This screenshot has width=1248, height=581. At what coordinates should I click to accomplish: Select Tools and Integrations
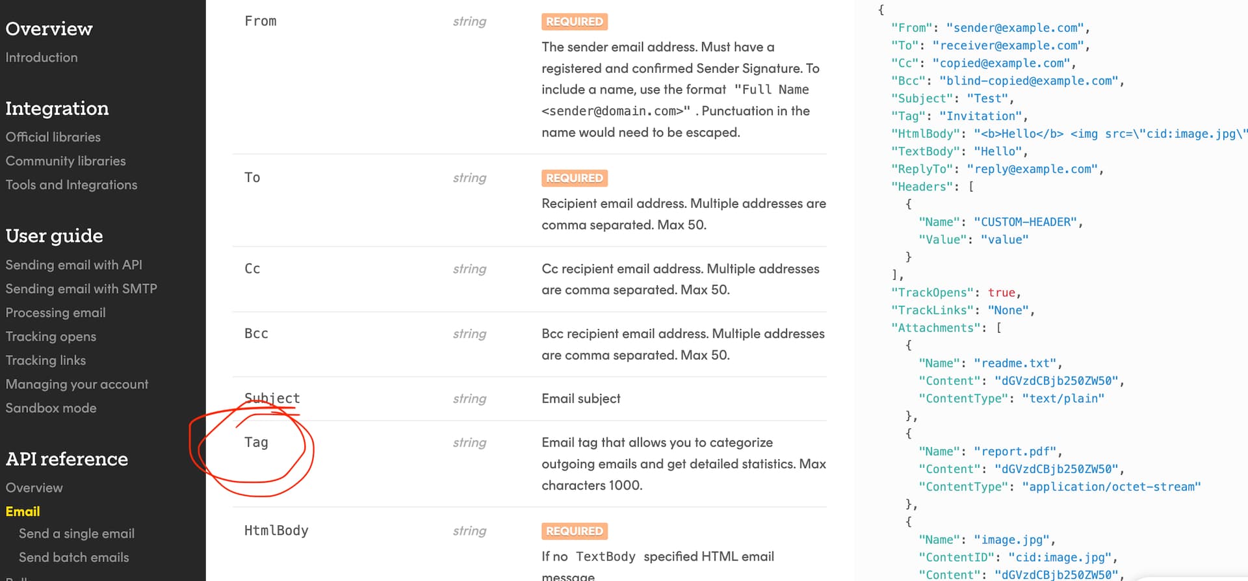[x=71, y=185]
